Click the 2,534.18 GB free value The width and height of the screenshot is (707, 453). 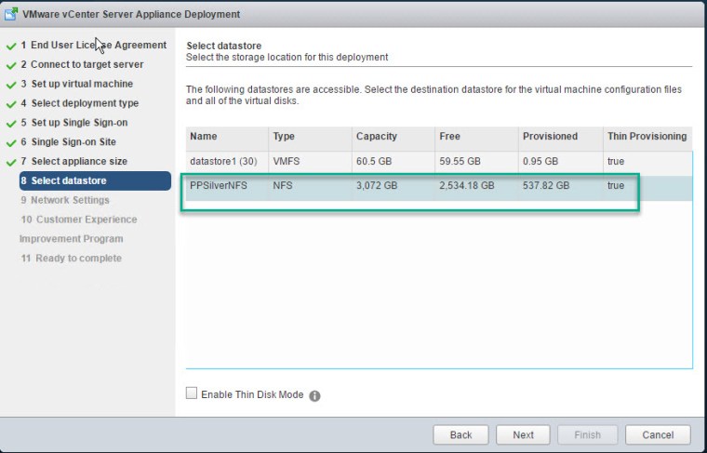click(467, 186)
